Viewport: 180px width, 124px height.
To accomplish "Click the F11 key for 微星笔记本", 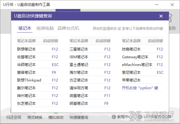I will click(x=107, y=96).
